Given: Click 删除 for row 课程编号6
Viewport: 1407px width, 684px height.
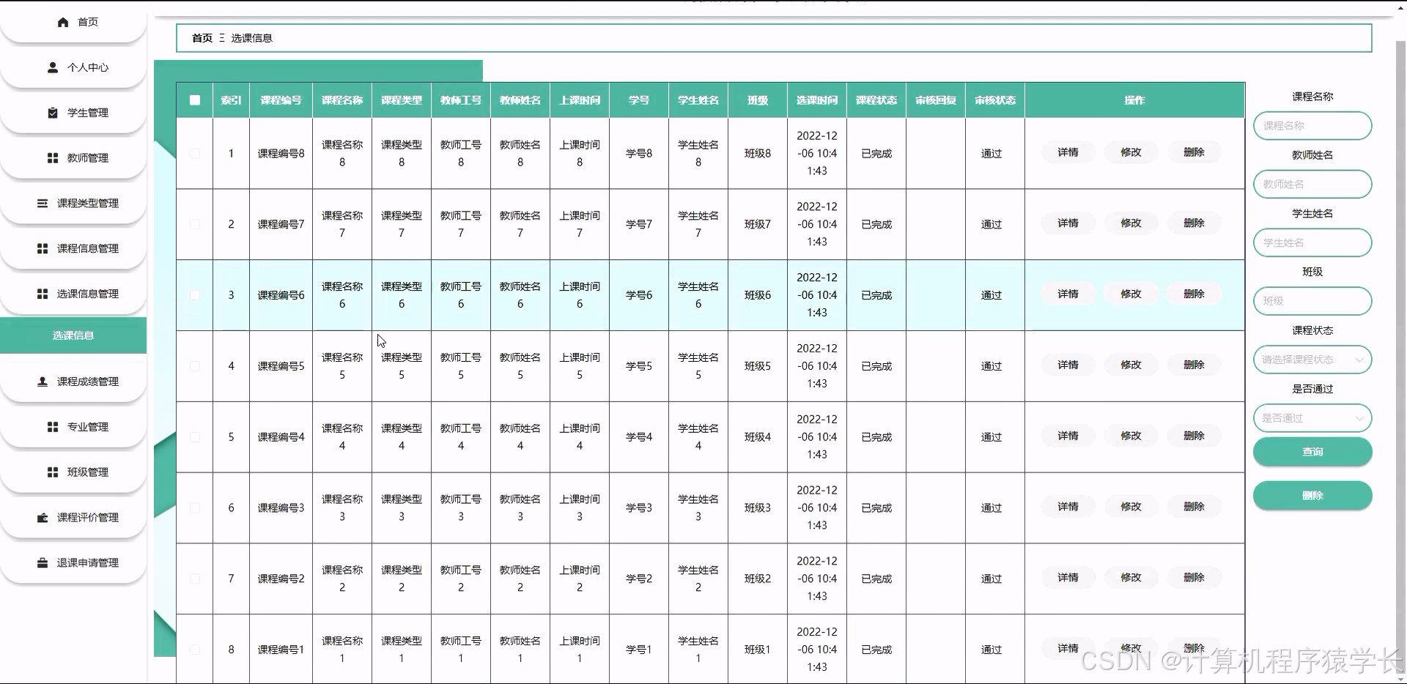Looking at the screenshot, I should click(x=1194, y=294).
